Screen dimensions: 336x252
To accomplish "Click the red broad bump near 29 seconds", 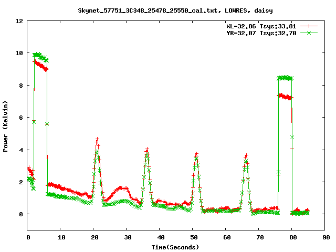I will tap(123, 188).
